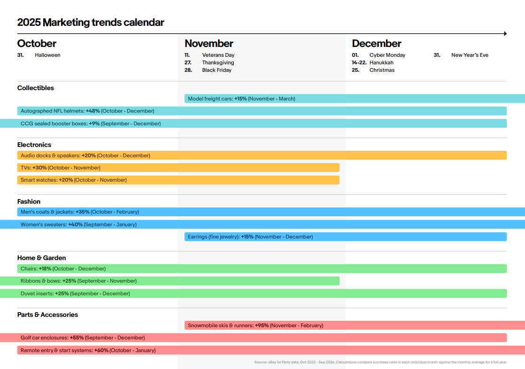This screenshot has height=369, width=525.
Task: Click the Black Friday entry
Action: pos(208,70)
